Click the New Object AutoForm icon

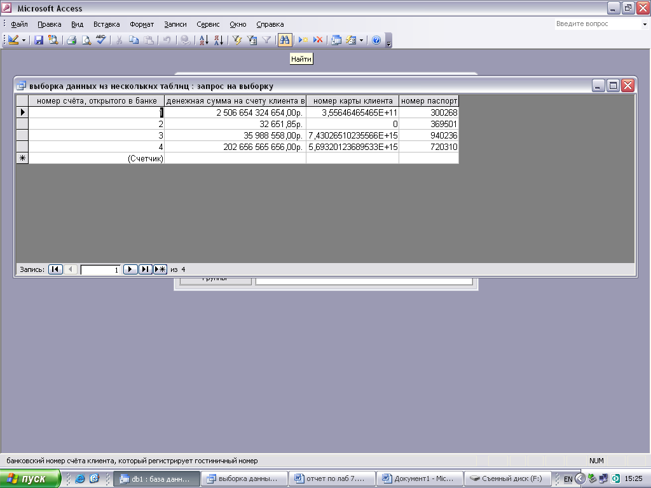351,40
